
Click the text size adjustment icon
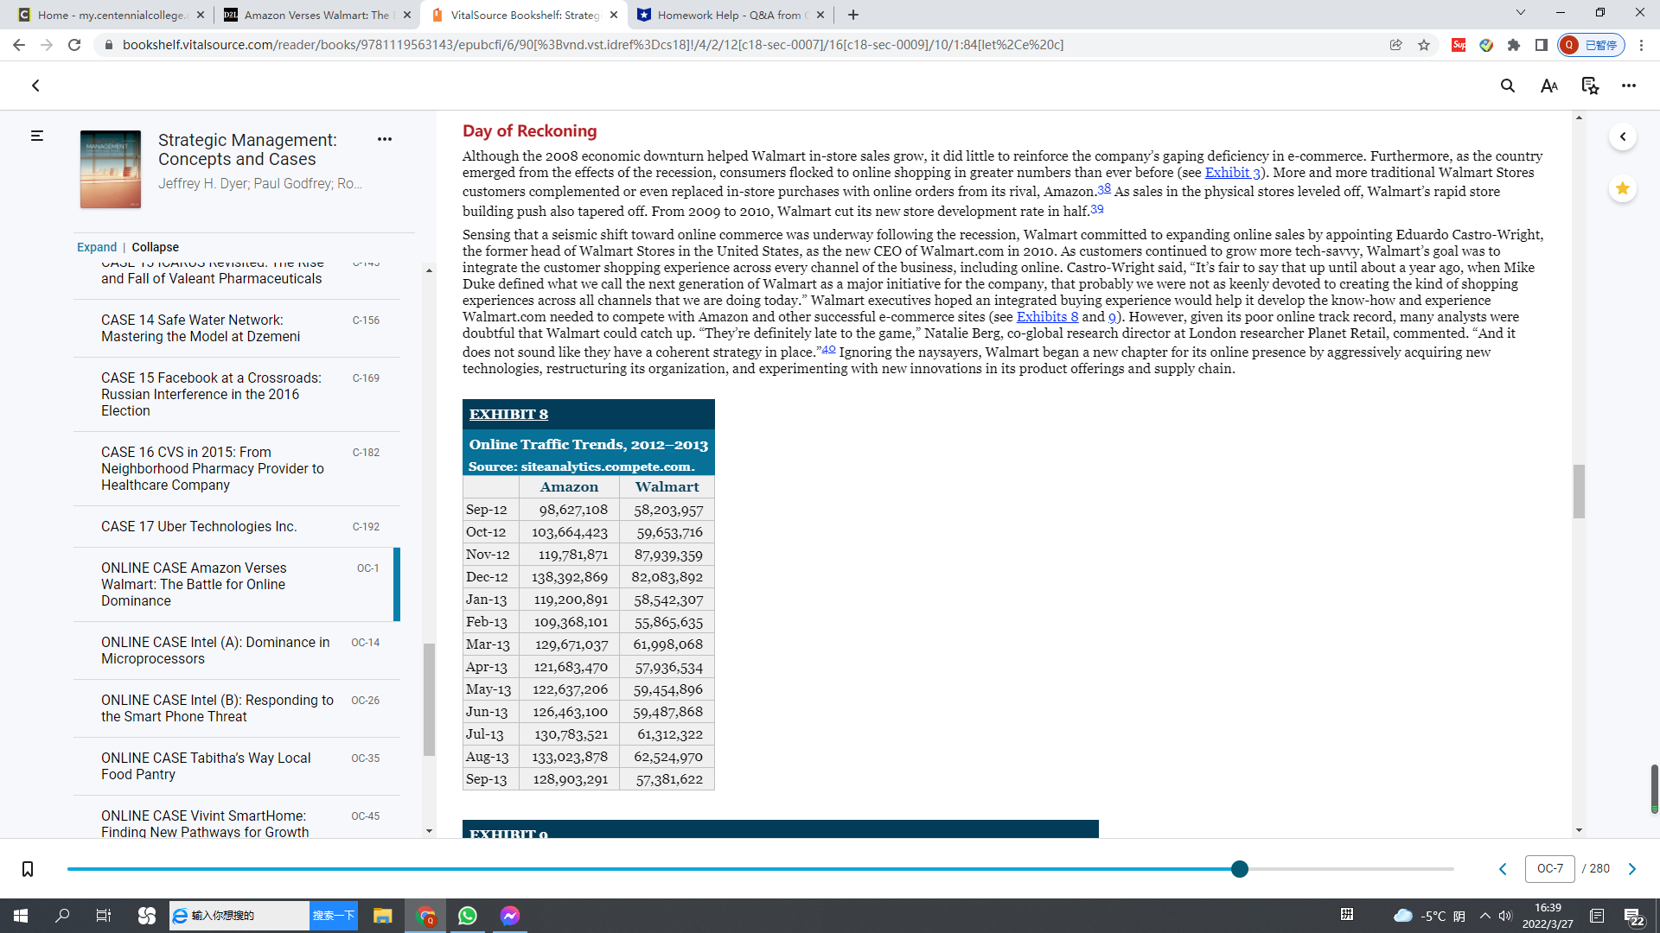[1548, 86]
